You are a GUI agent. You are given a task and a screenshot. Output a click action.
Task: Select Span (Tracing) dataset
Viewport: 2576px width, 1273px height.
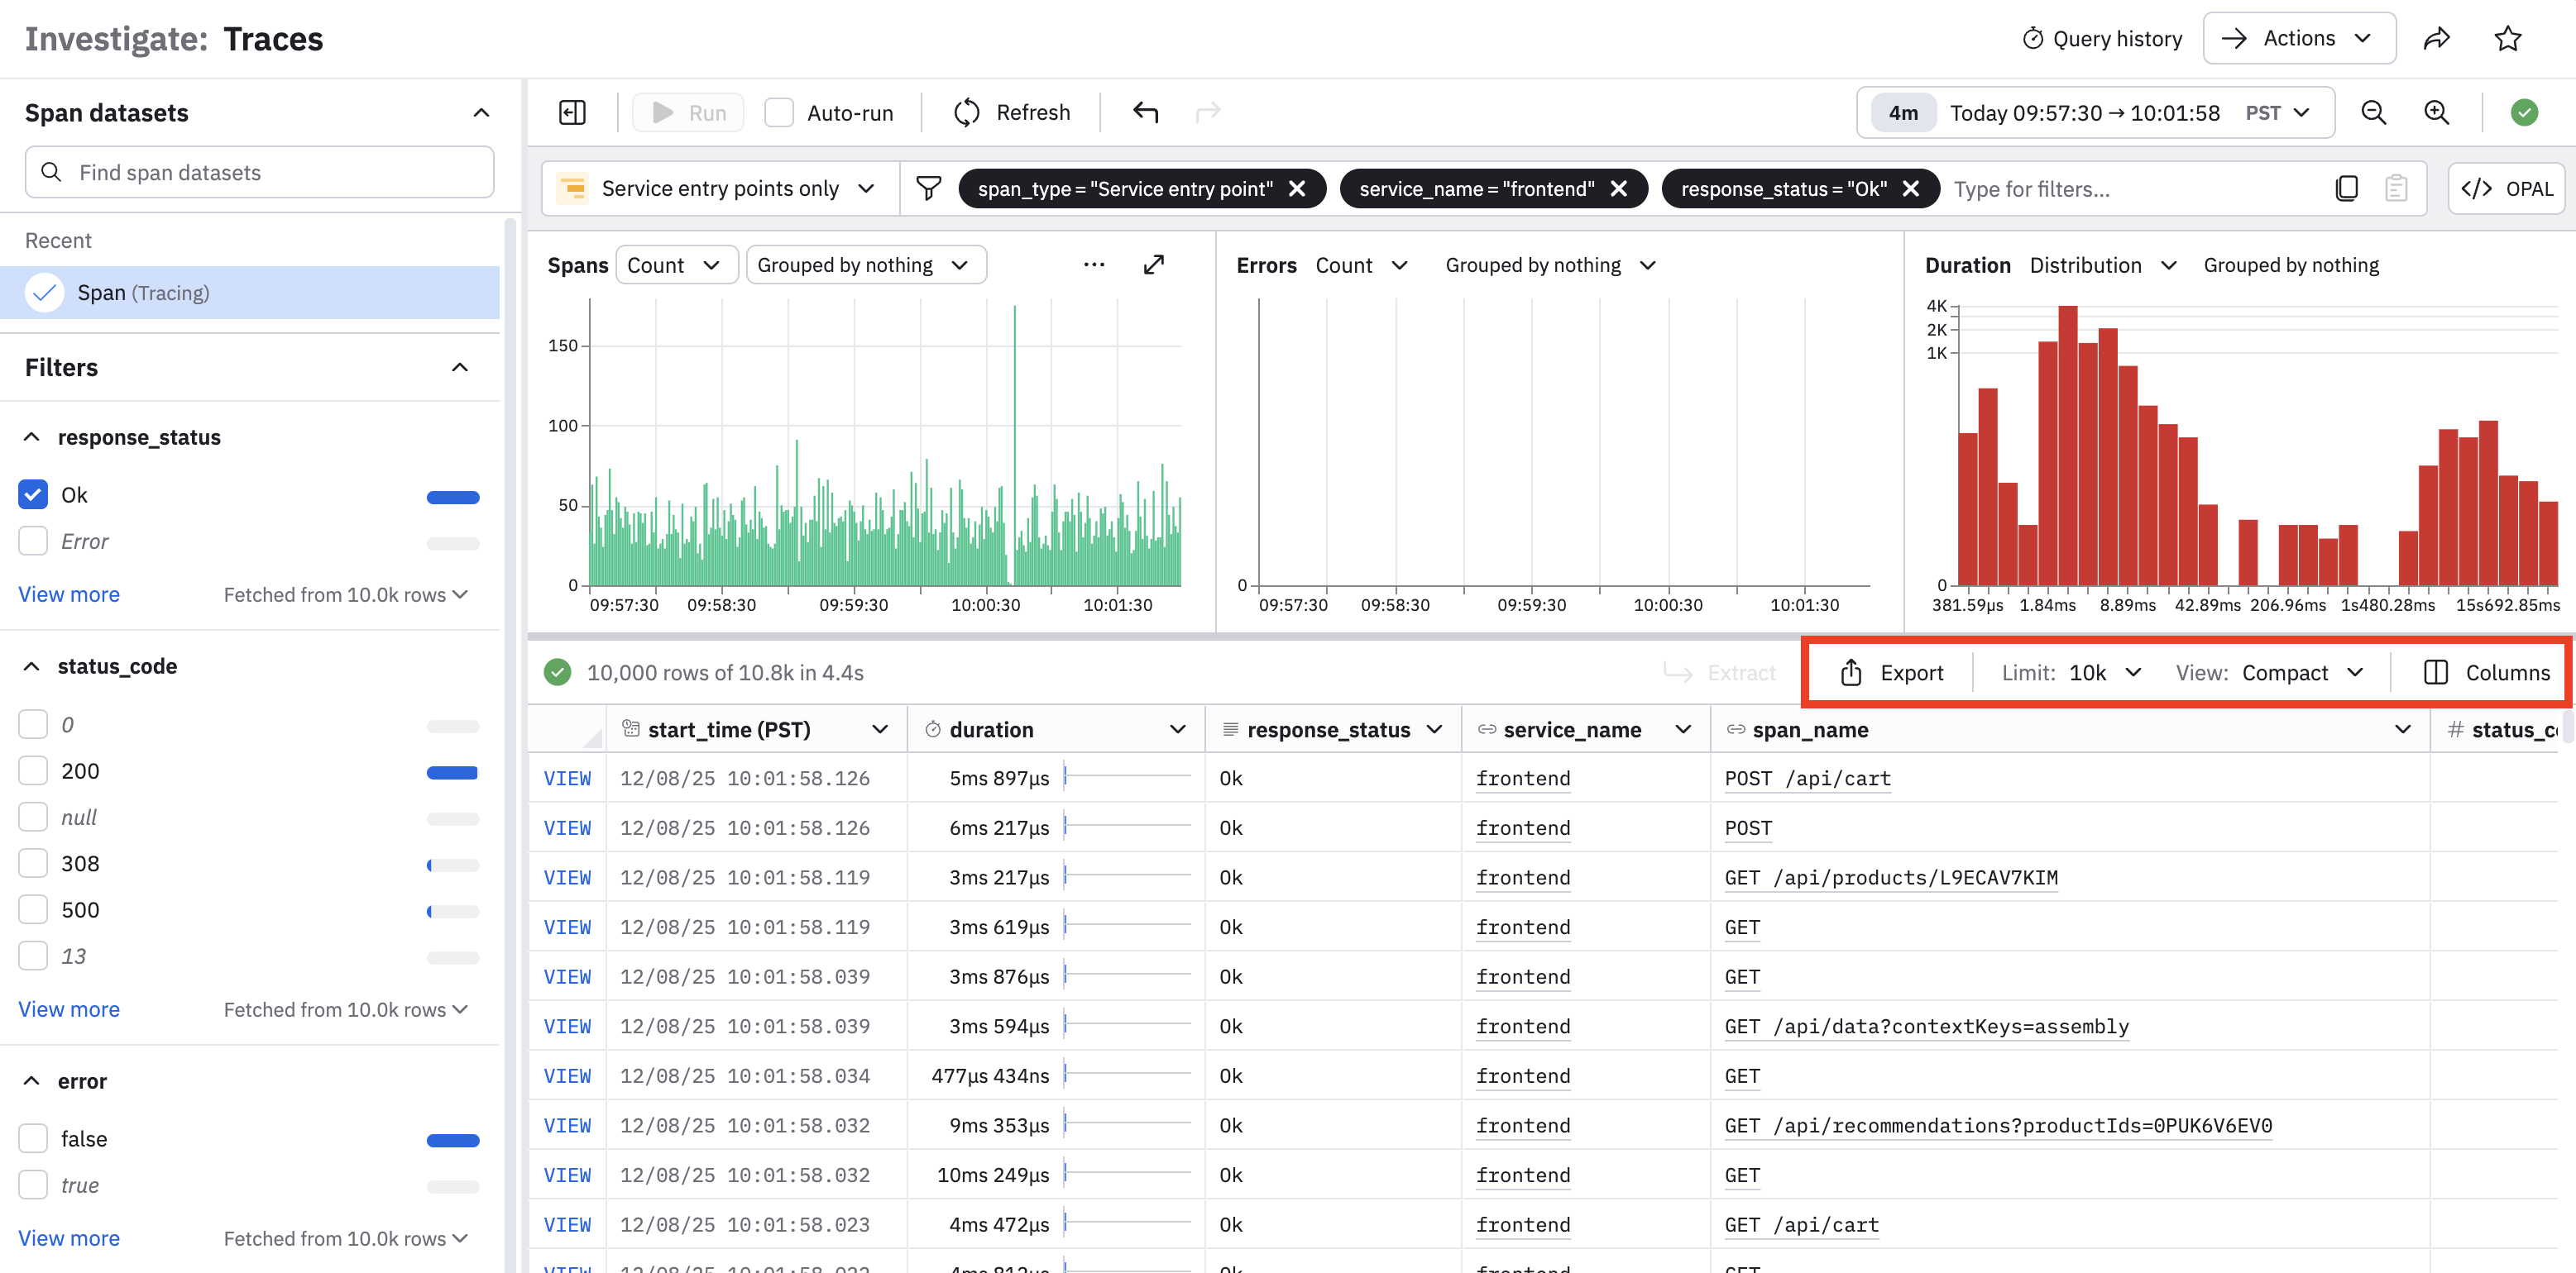click(143, 293)
